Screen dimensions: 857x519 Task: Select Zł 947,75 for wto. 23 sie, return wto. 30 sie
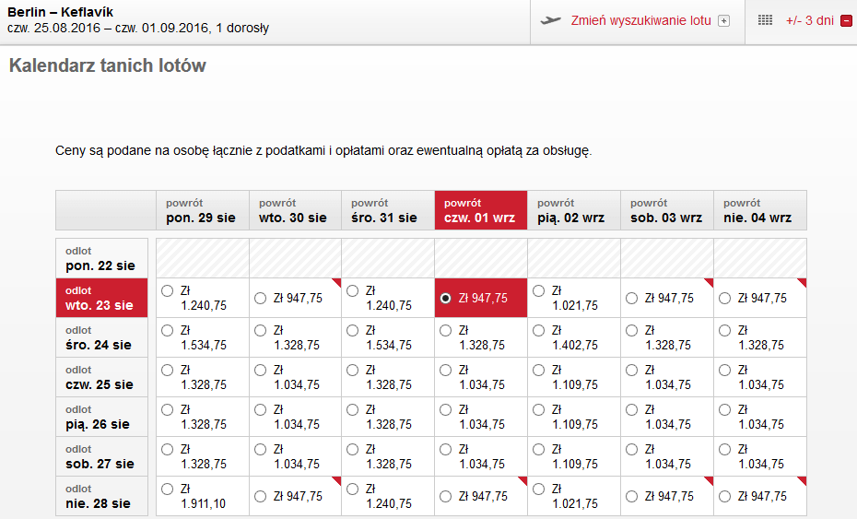coord(260,298)
